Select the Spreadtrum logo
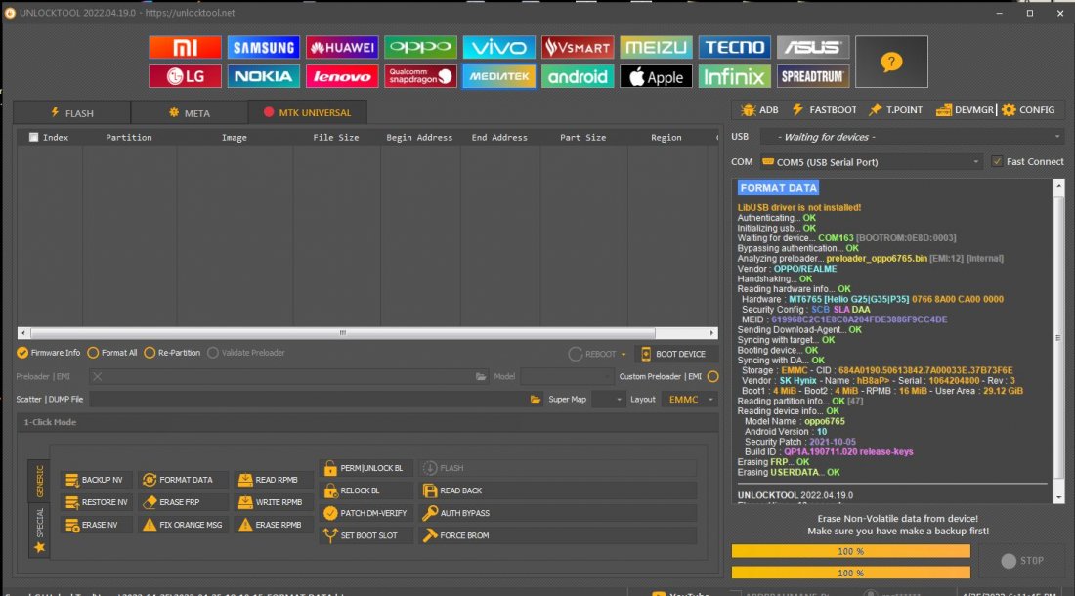This screenshot has height=596, width=1075. pos(812,76)
